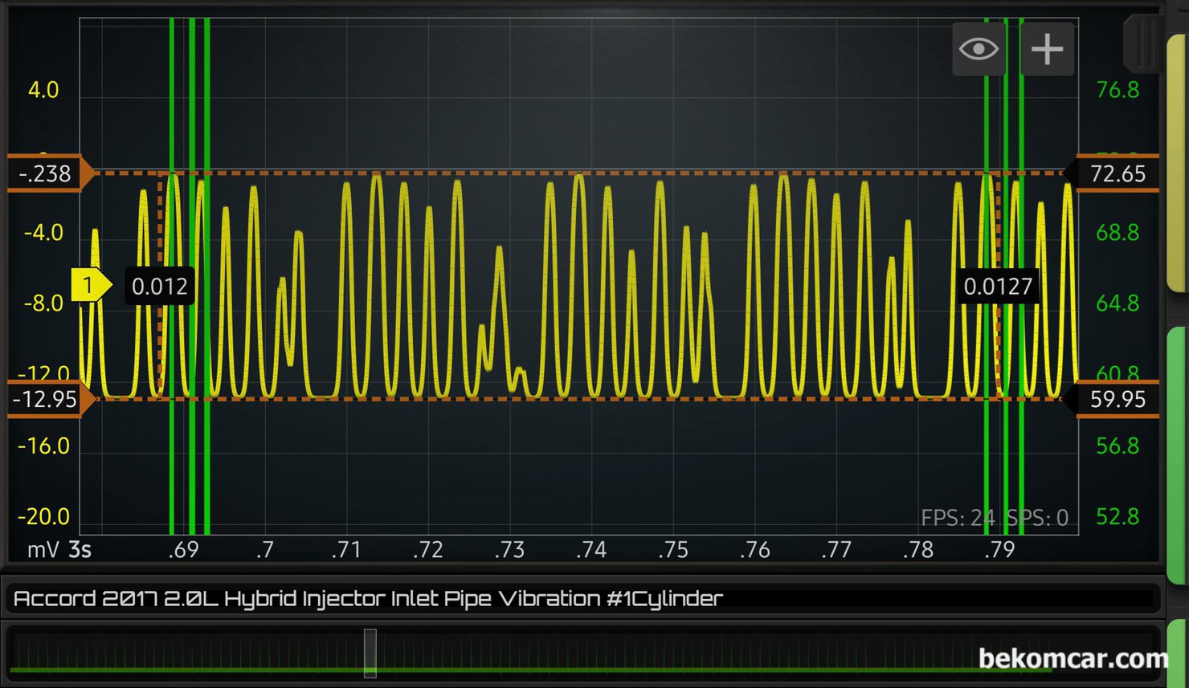
Task: Click the right cursor value 72.65
Action: point(1117,173)
